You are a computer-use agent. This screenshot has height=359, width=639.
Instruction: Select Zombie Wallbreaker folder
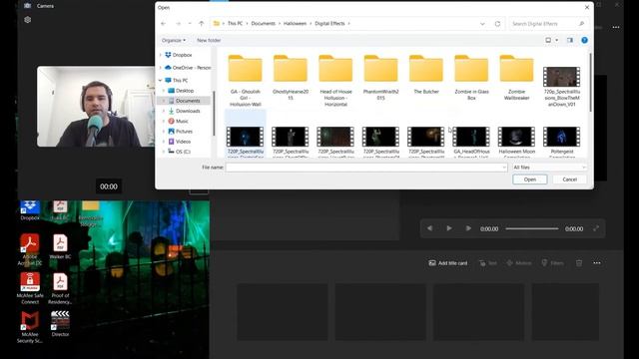click(x=517, y=78)
